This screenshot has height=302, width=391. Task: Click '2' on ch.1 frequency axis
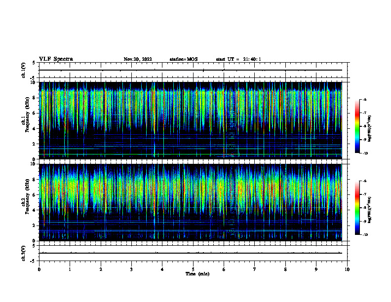tap(35, 144)
